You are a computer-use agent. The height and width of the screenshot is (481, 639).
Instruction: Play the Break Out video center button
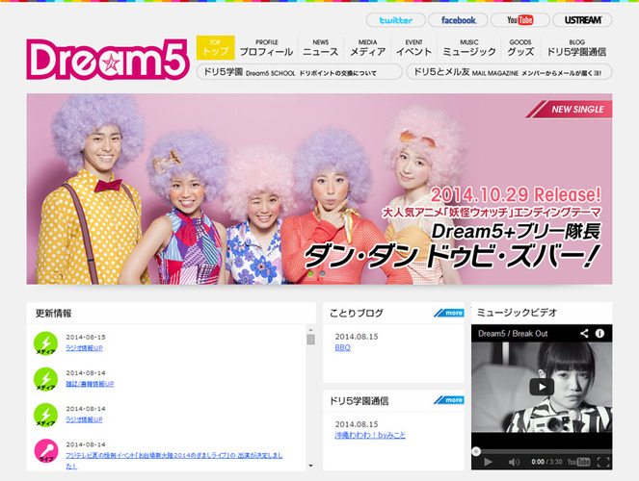point(542,387)
